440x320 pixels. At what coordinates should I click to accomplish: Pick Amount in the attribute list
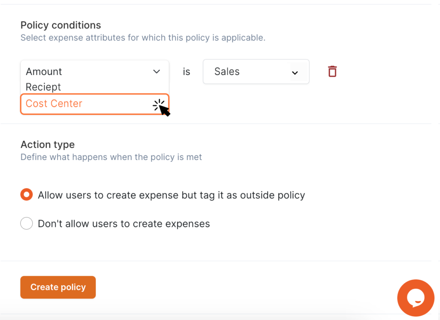pyautogui.click(x=44, y=72)
